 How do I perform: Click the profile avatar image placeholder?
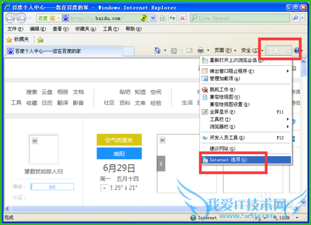(44, 149)
